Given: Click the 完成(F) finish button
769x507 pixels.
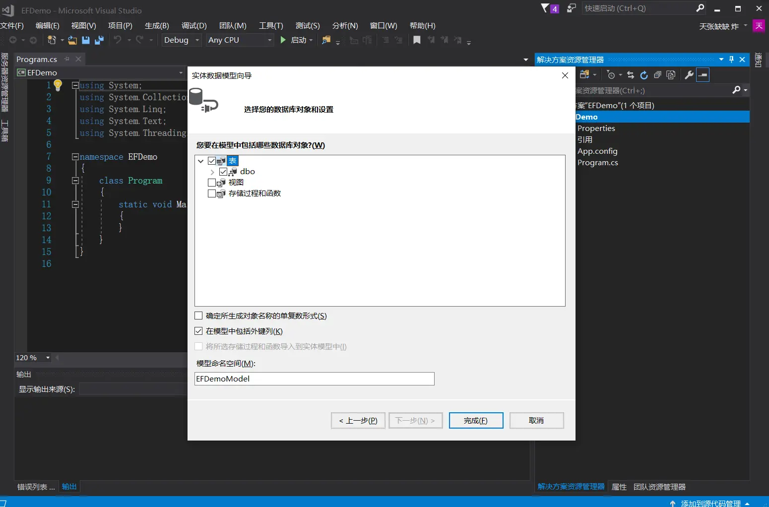Looking at the screenshot, I should click(x=476, y=421).
